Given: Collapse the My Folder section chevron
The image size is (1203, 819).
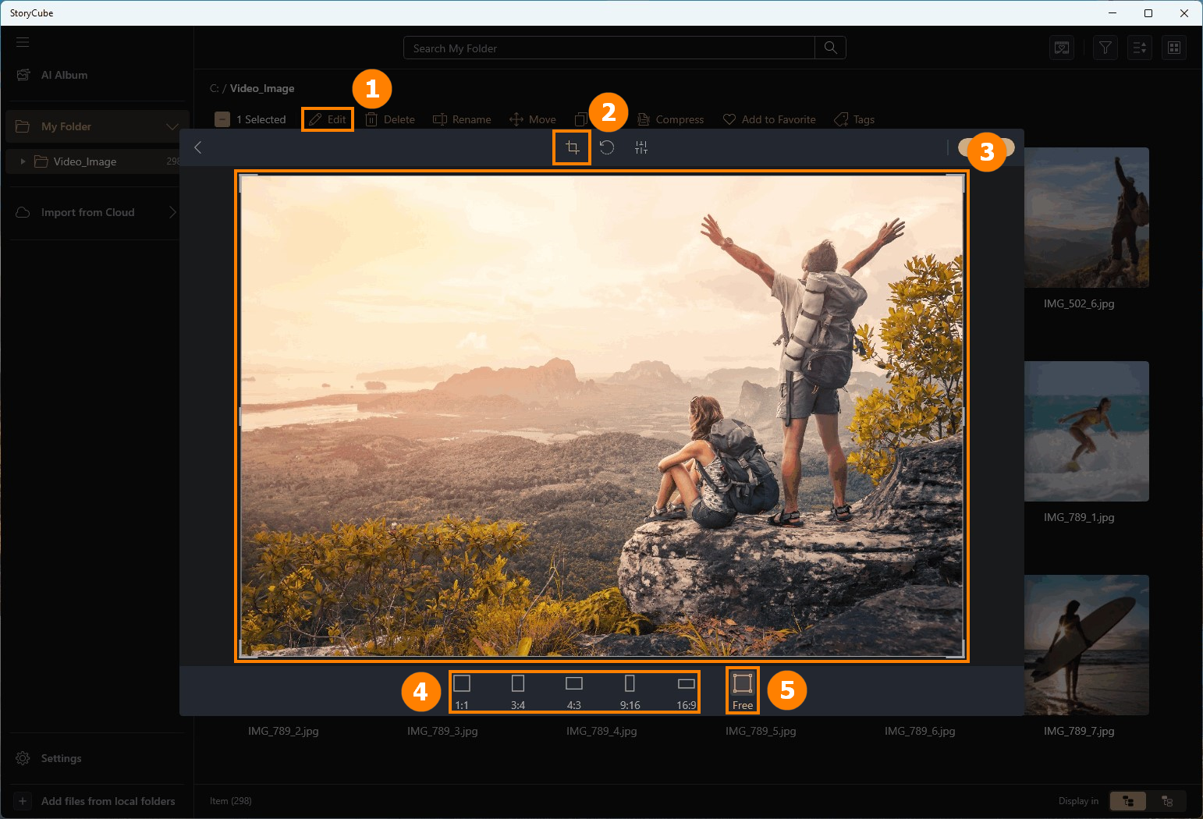Looking at the screenshot, I should (172, 126).
